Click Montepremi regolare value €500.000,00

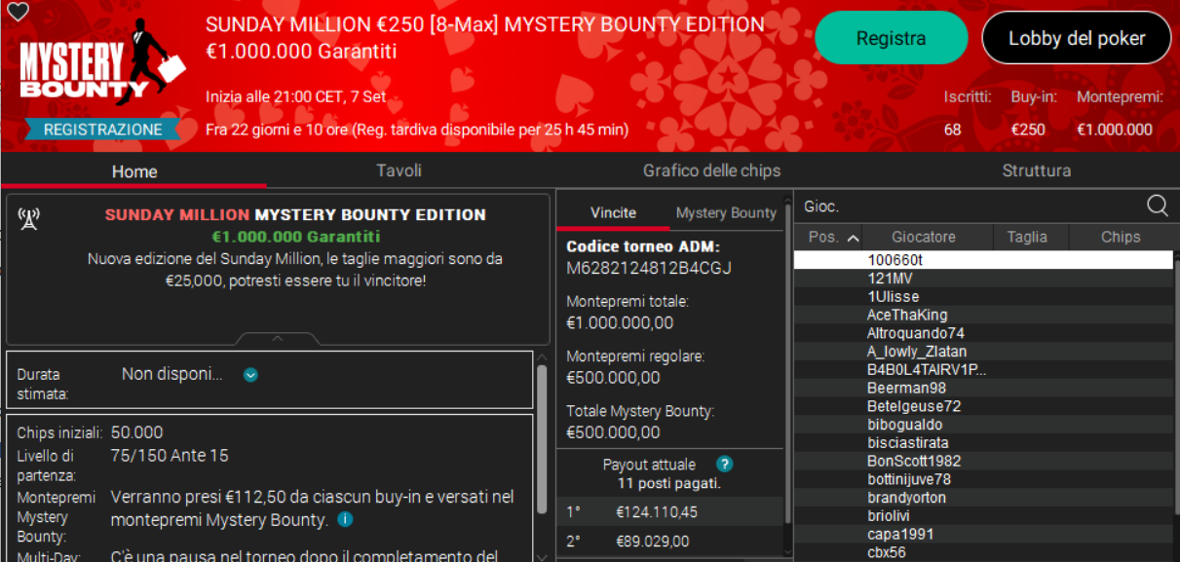click(x=613, y=377)
